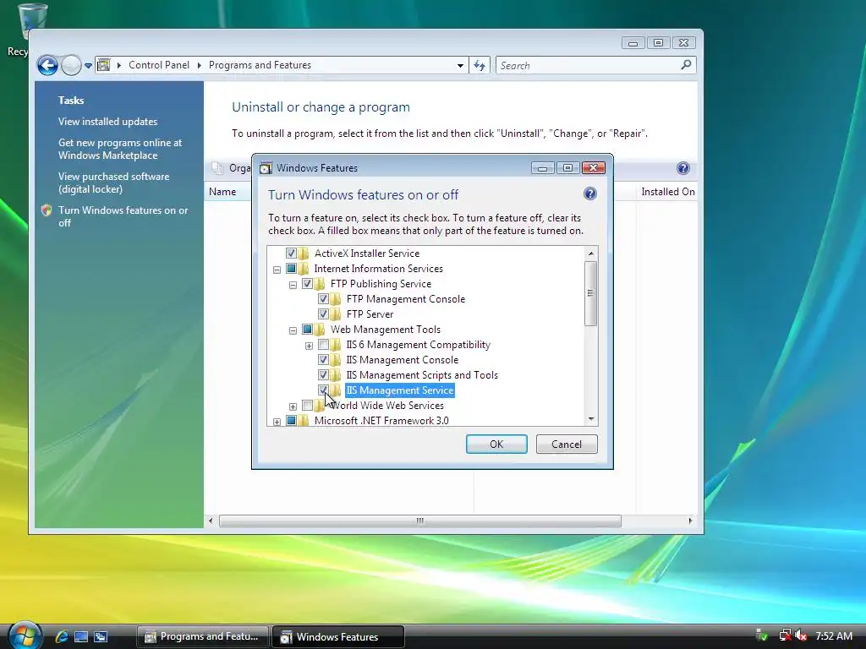Click the Refresh button next to address bar

click(480, 66)
